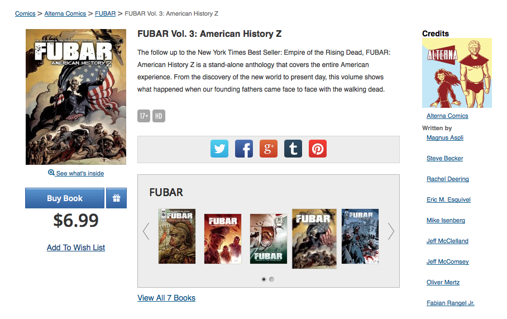Share on Twitter via bird icon
Screen dimensions: 507x319
tap(219, 149)
